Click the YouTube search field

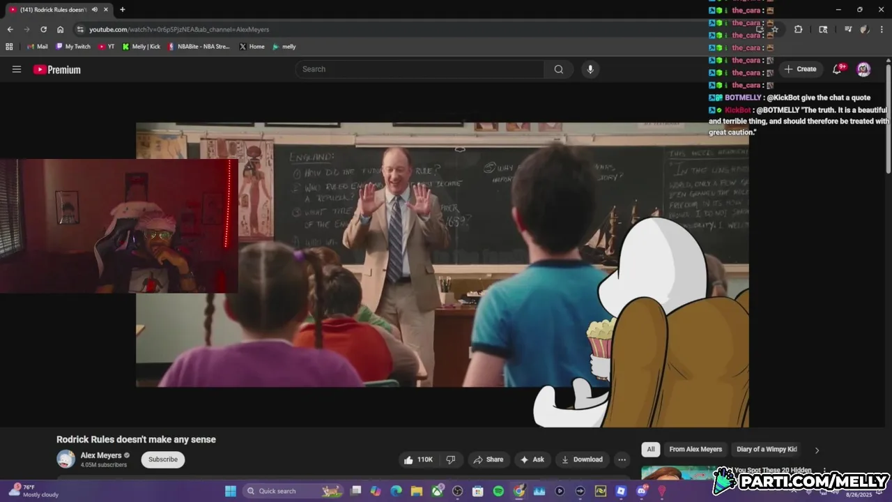(x=420, y=69)
